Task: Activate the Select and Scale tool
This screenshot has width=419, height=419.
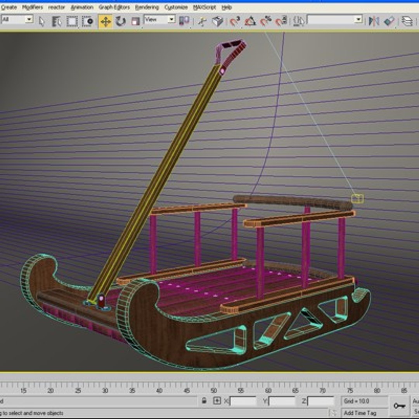Action: tap(135, 21)
